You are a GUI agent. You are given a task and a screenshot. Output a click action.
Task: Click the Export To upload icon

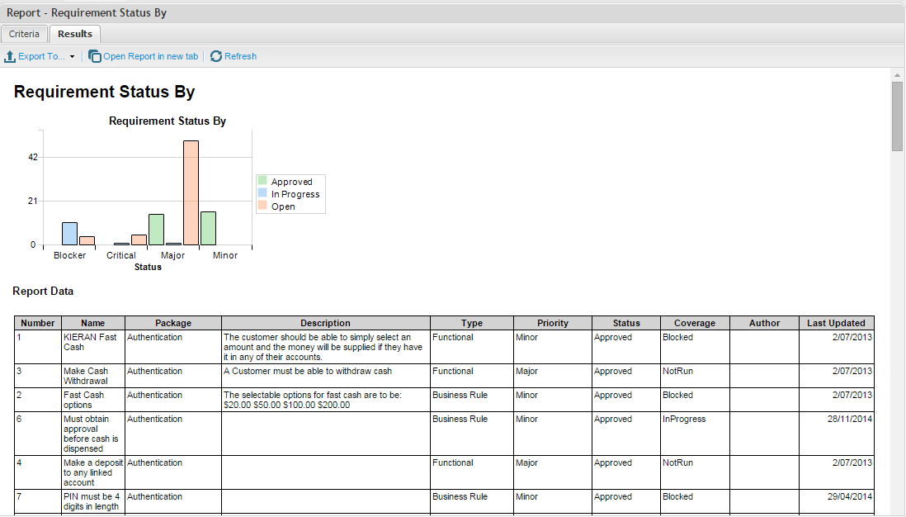pyautogui.click(x=10, y=56)
